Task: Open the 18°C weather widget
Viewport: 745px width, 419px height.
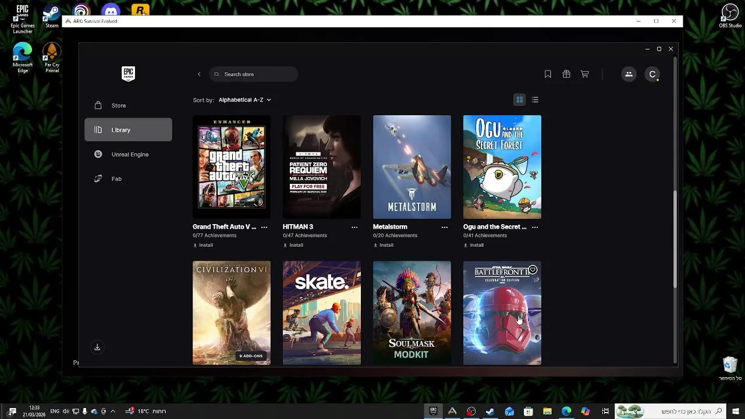Action: (x=146, y=411)
